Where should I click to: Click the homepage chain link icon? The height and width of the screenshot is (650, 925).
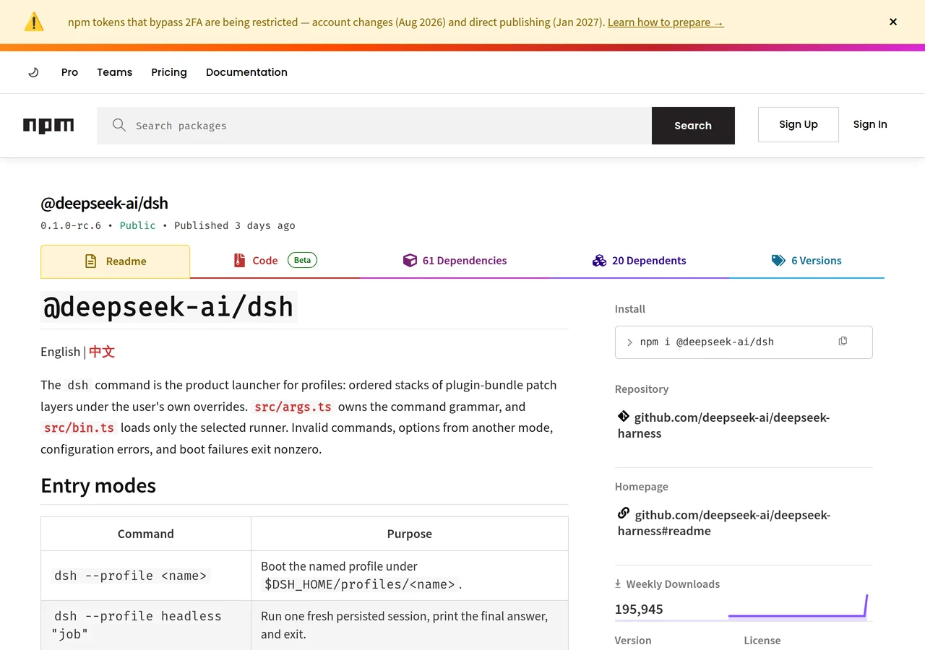624,513
